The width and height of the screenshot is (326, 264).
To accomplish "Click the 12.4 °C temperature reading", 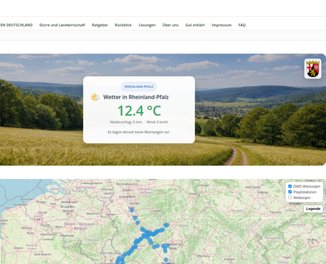I will click(x=140, y=111).
